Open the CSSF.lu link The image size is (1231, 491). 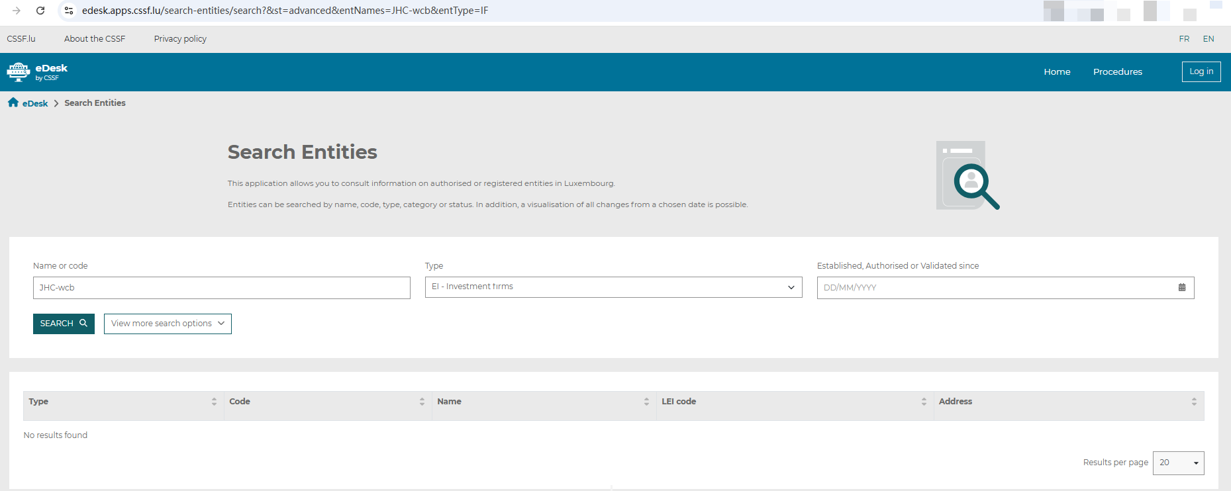[21, 39]
